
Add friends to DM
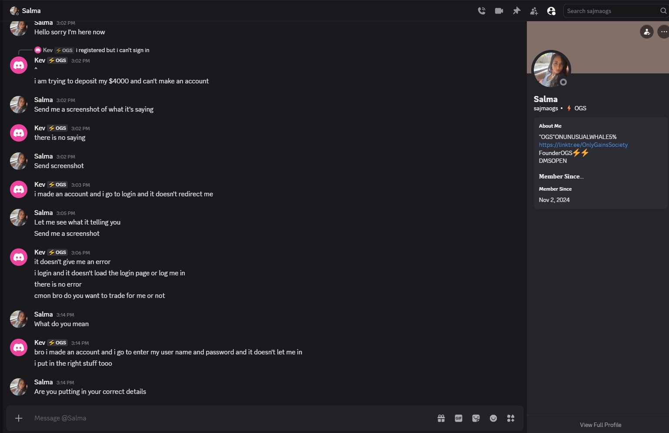coord(534,11)
